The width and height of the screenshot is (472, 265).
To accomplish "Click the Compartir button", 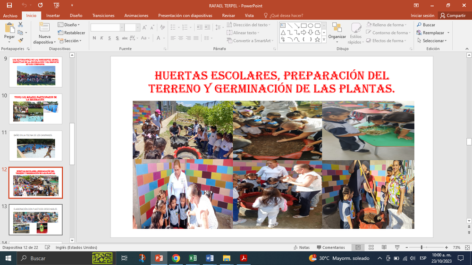I will point(453,16).
